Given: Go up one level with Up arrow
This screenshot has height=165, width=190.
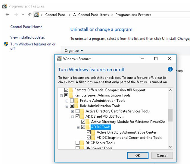Looking at the screenshot, I should click(x=30, y=14).
